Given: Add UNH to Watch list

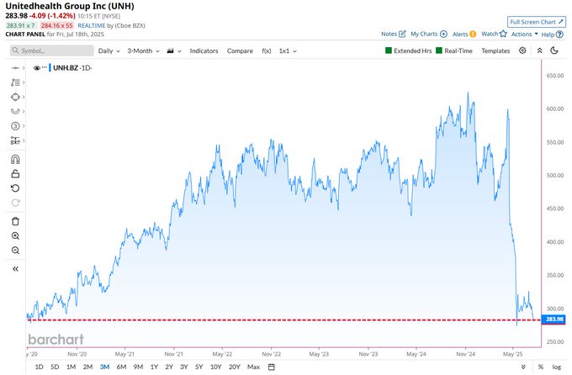Looking at the screenshot, I should [x=494, y=34].
